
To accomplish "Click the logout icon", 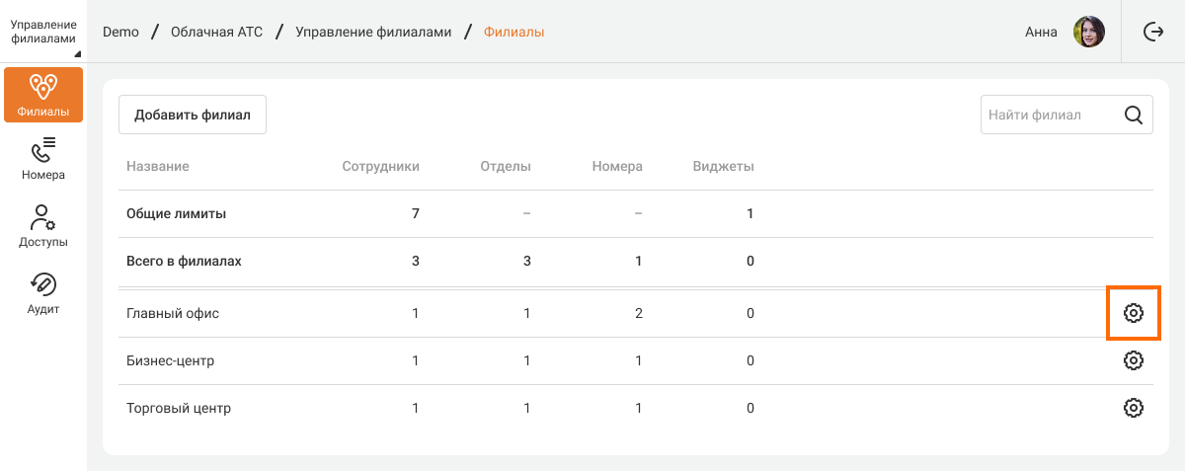I will click(x=1152, y=32).
